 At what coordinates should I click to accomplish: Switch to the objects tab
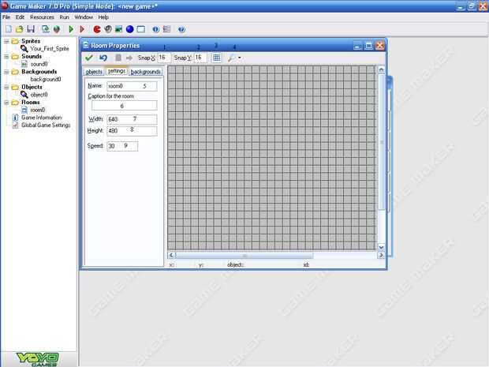coord(94,72)
